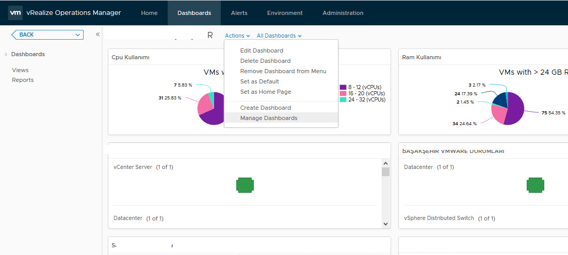Viewport: 568px width, 255px height.
Task: Click the VMware vm logo icon
Action: click(x=15, y=13)
